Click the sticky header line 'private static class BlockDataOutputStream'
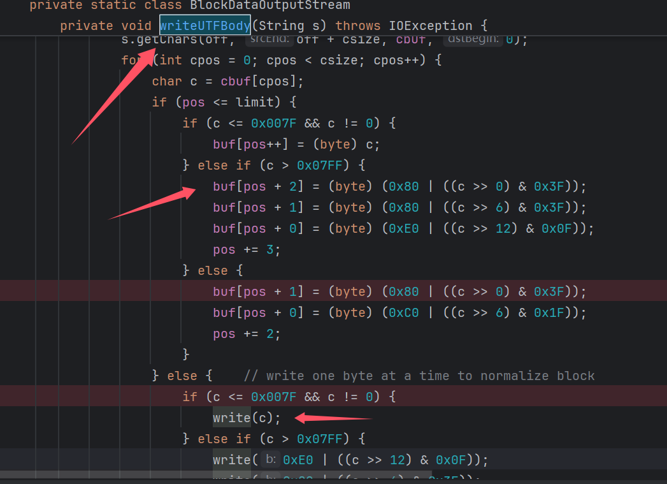The height and width of the screenshot is (484, 667). coord(190,5)
